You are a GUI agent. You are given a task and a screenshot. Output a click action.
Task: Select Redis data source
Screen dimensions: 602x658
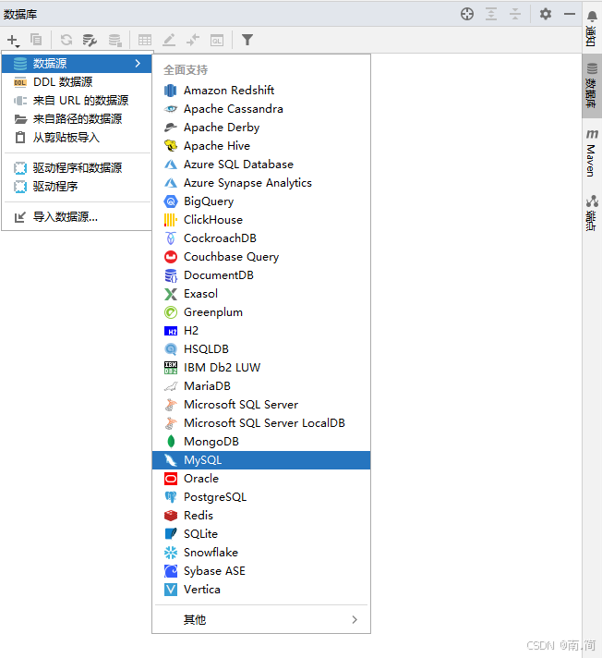pyautogui.click(x=261, y=516)
